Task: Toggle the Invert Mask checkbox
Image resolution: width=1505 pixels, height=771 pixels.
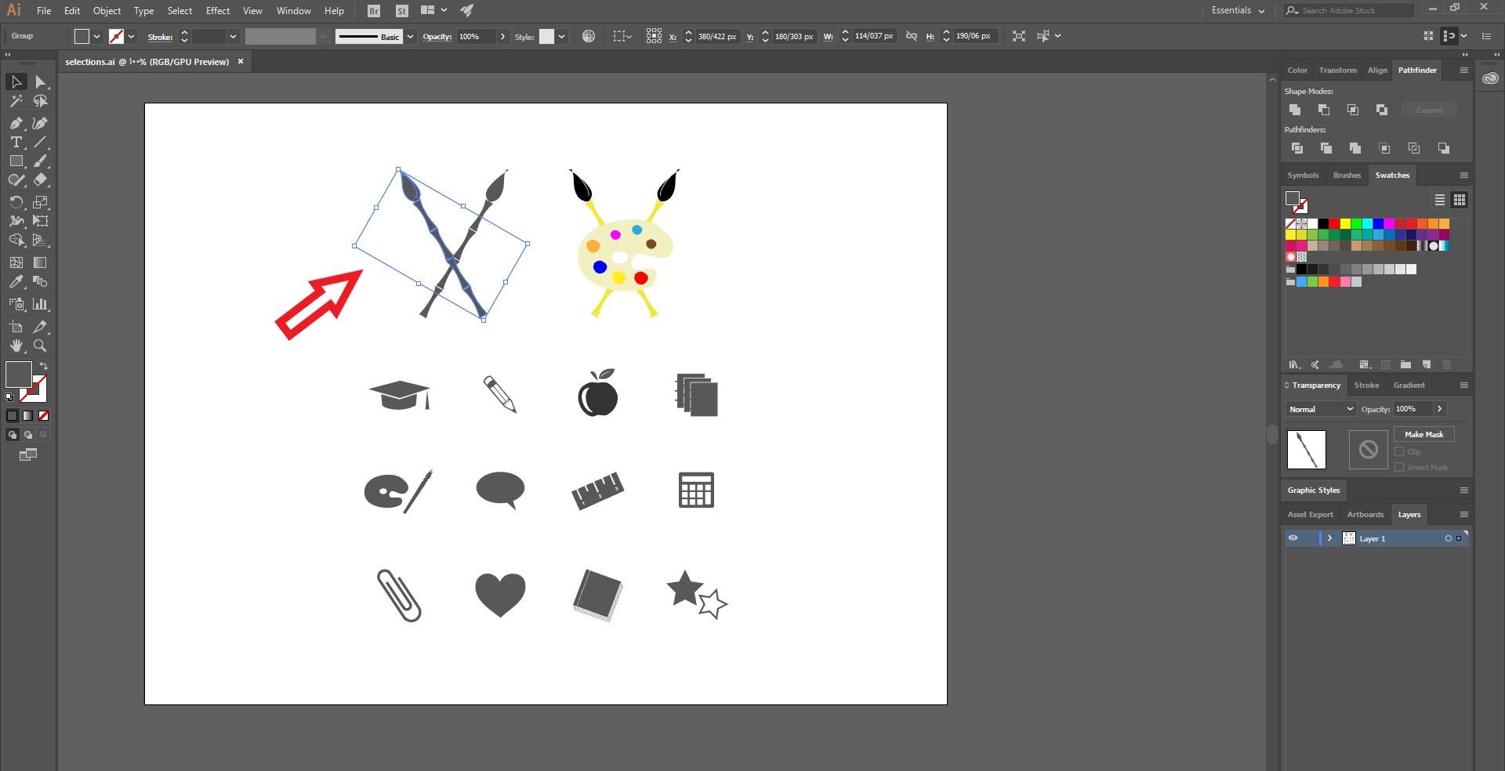Action: point(1399,467)
